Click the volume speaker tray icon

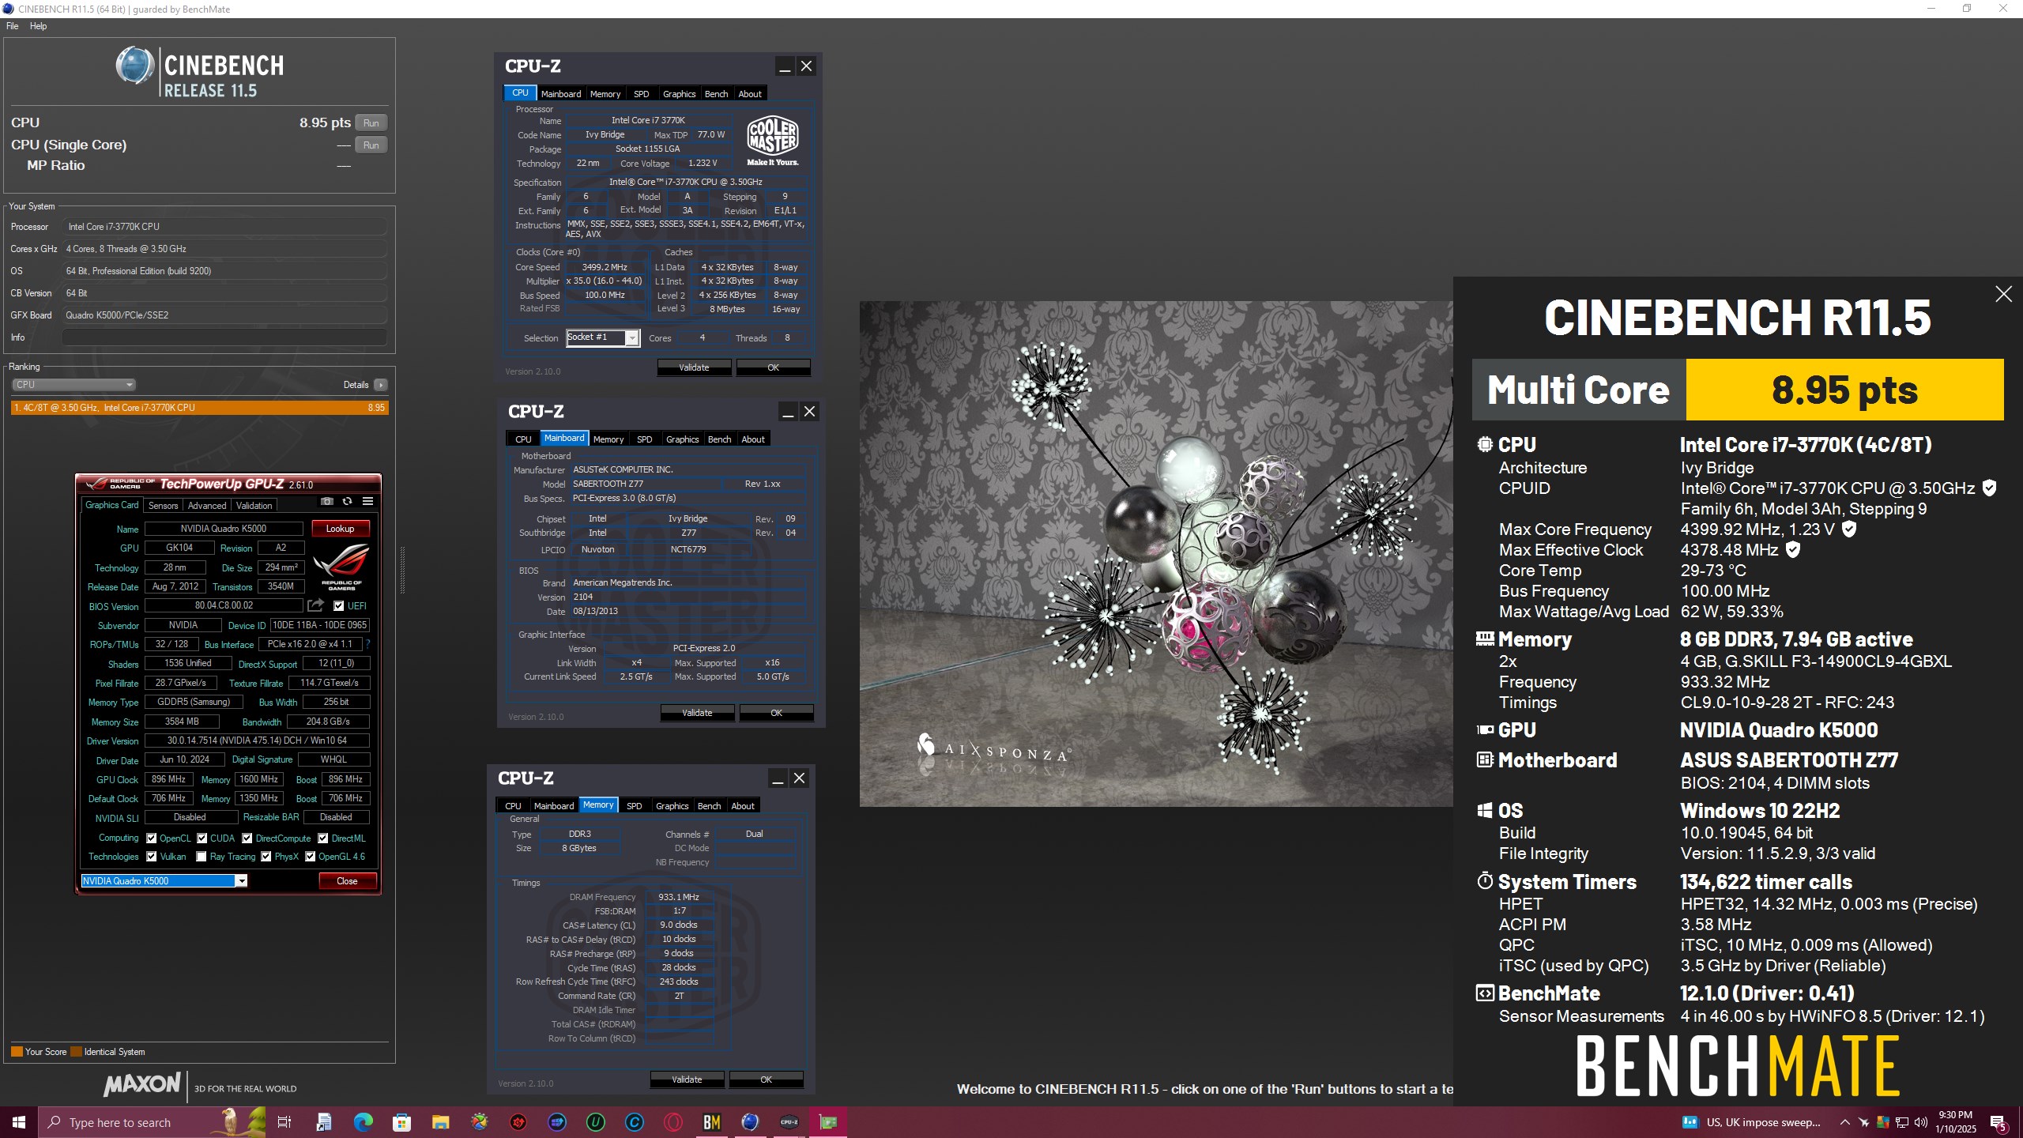[x=1920, y=1122]
